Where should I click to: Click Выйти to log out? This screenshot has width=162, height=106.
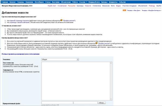pos(159,6)
